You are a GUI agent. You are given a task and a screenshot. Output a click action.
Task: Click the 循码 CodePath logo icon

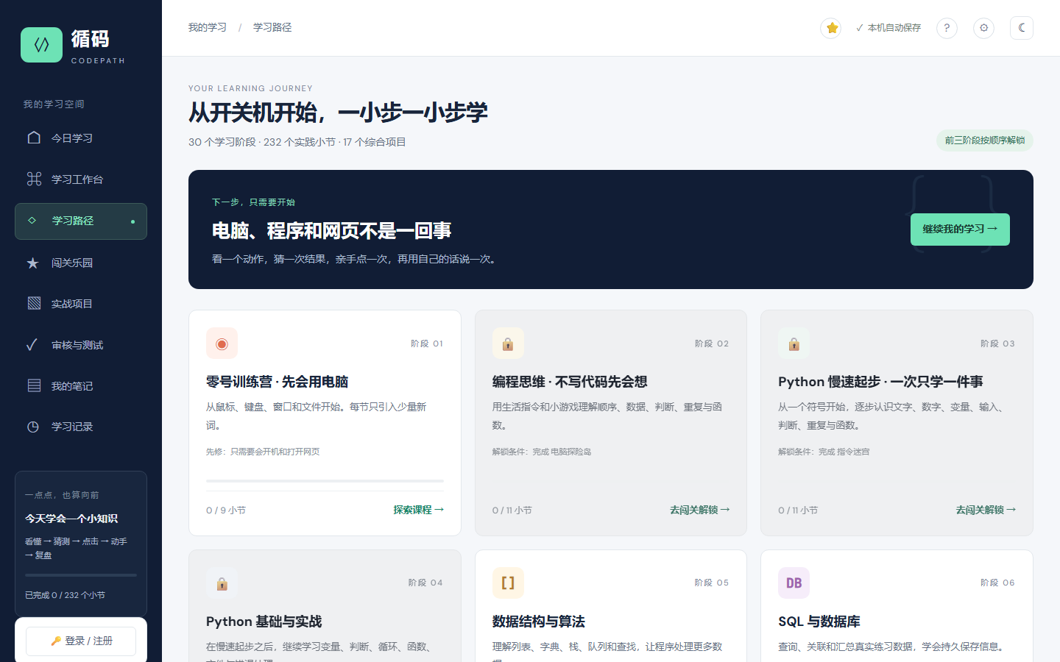(x=41, y=45)
